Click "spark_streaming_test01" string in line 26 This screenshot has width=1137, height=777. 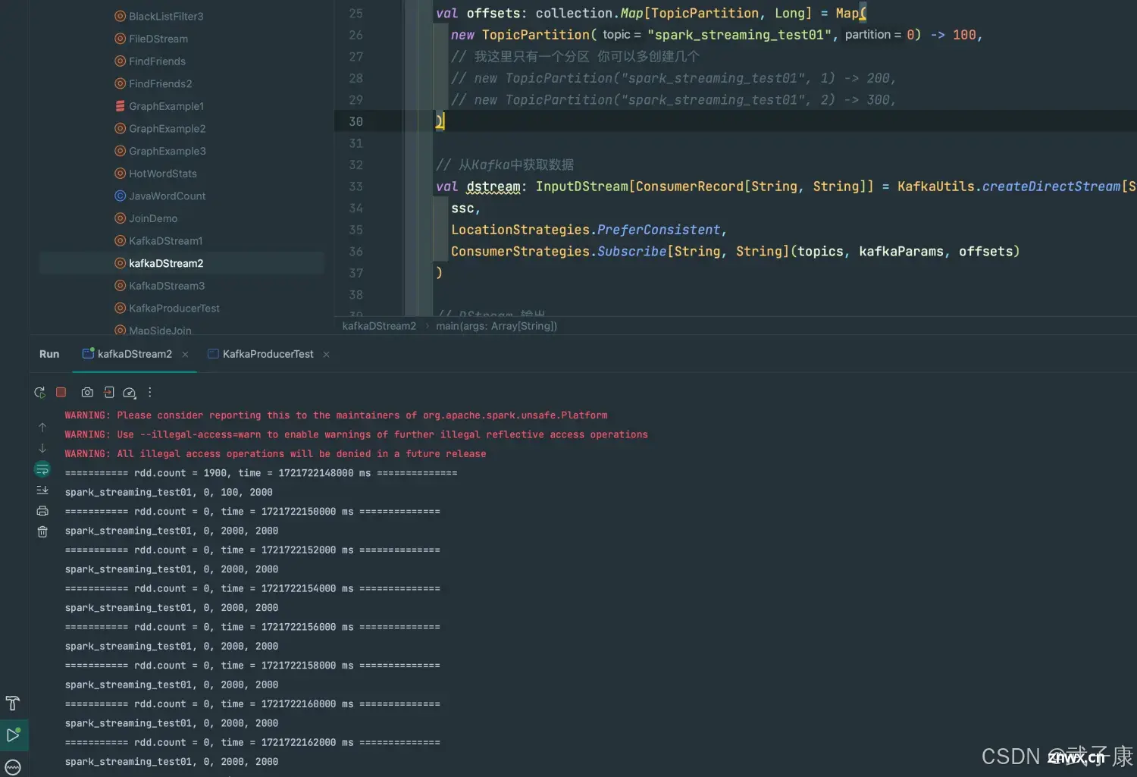(739, 35)
